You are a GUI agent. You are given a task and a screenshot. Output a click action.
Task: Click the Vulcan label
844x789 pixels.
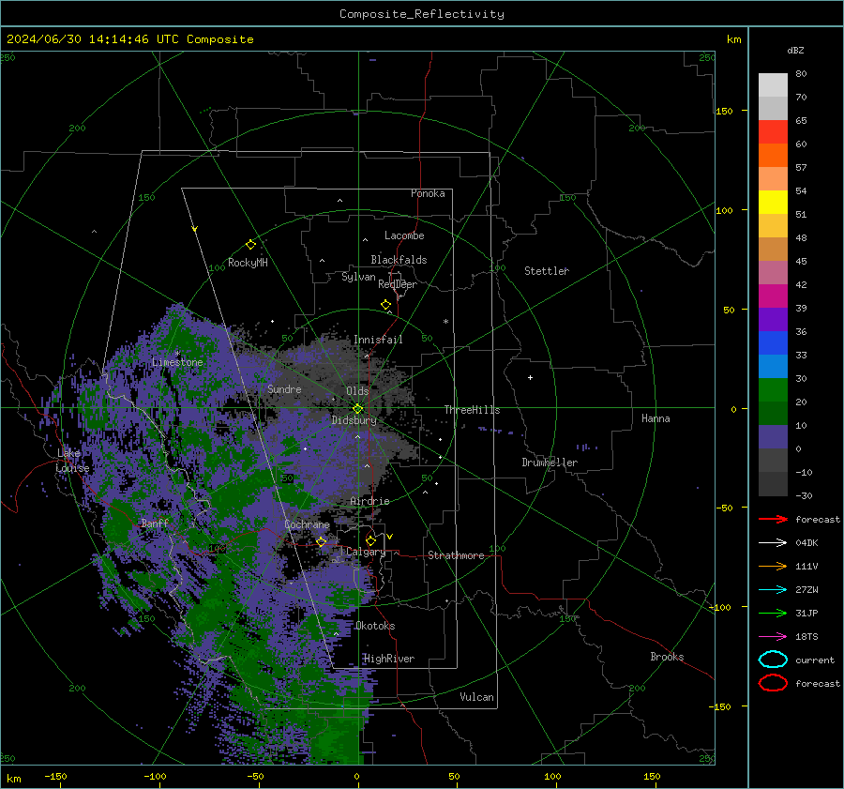[476, 697]
